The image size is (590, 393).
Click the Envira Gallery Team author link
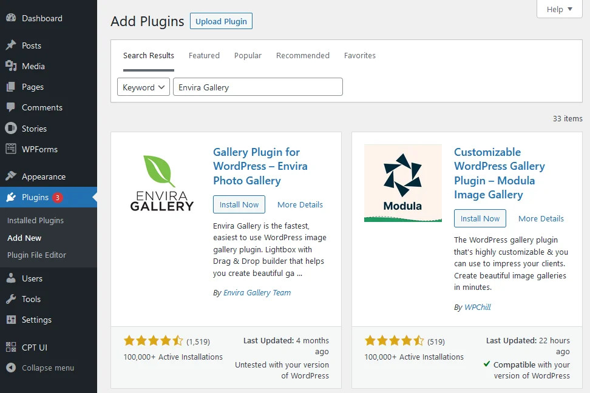point(257,292)
